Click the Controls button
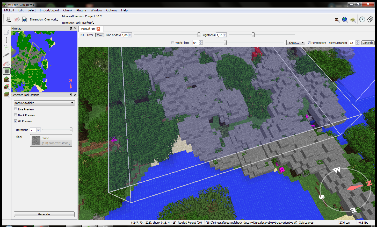This screenshot has width=377, height=227. 368,43
